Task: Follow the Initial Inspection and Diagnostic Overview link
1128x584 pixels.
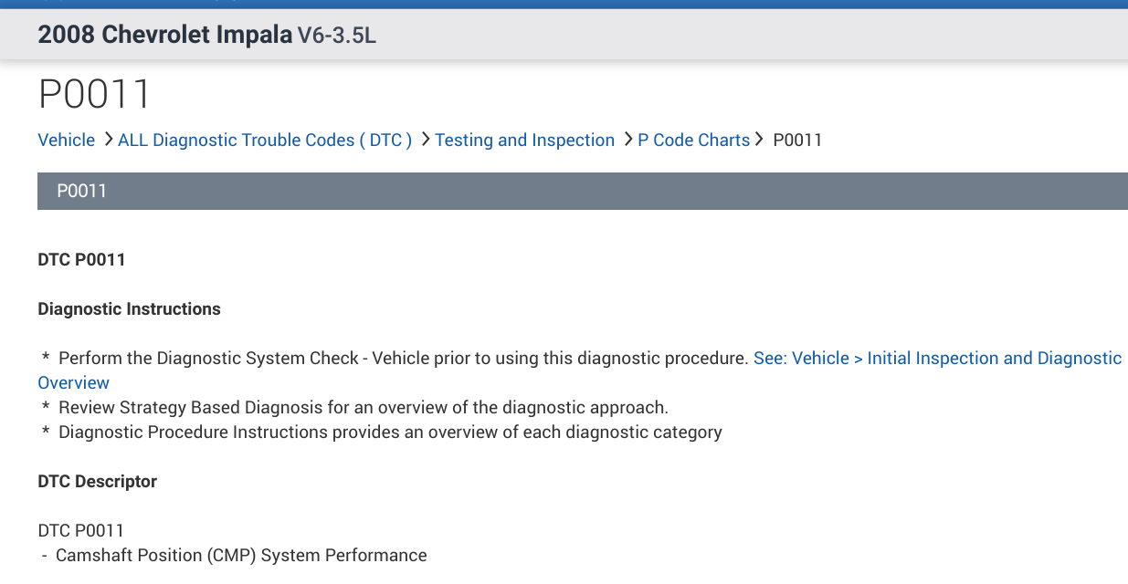Action: pos(937,359)
